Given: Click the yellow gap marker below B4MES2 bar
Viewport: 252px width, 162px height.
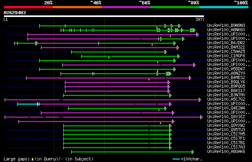Looking at the screenshot, I should [149, 79].
